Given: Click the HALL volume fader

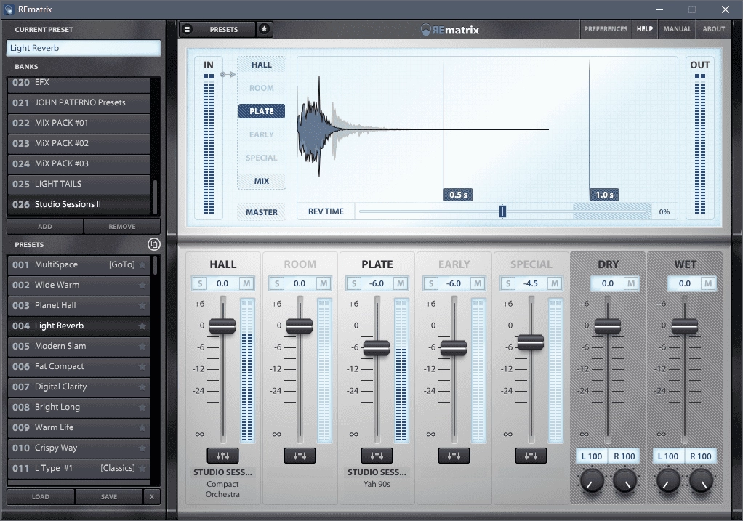Looking at the screenshot, I should click(222, 326).
